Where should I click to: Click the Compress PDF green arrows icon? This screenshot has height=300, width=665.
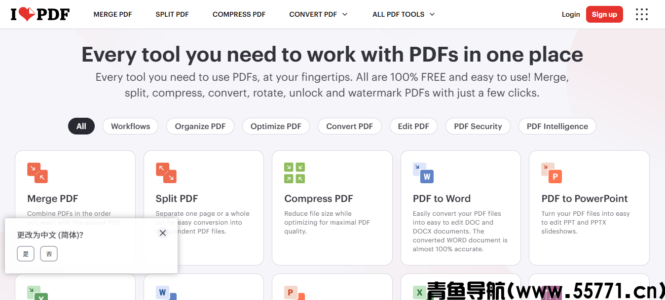(x=295, y=173)
